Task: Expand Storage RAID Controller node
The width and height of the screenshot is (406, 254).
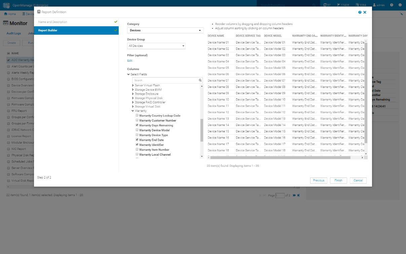Action: point(133,102)
